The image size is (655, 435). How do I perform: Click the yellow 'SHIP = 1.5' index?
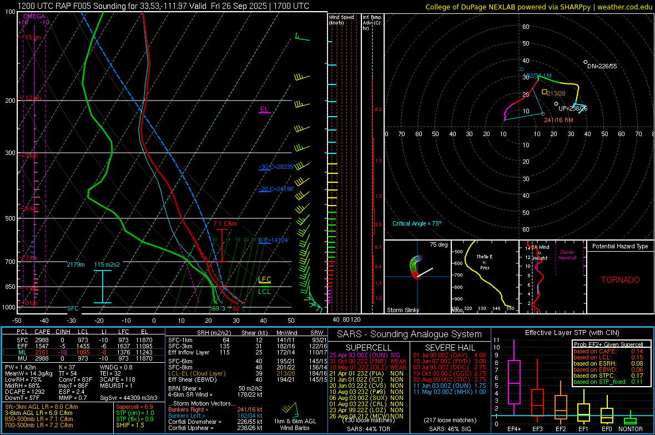pyautogui.click(x=130, y=425)
